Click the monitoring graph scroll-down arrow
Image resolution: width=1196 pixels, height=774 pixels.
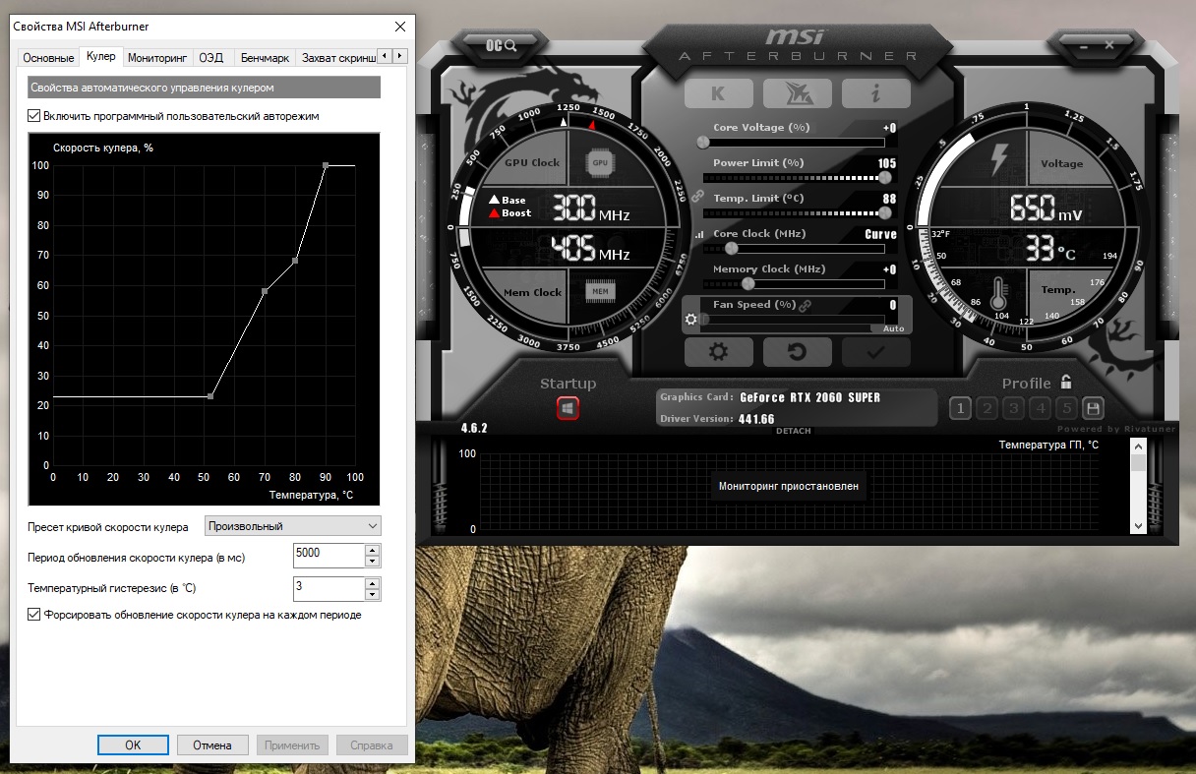click(1138, 526)
